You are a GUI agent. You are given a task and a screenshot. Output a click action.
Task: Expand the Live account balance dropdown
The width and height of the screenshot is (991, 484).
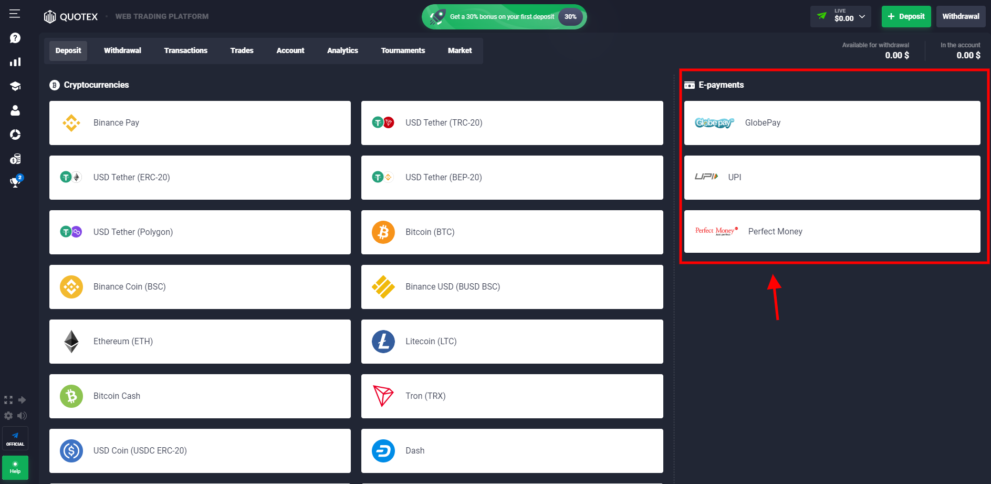coord(841,16)
